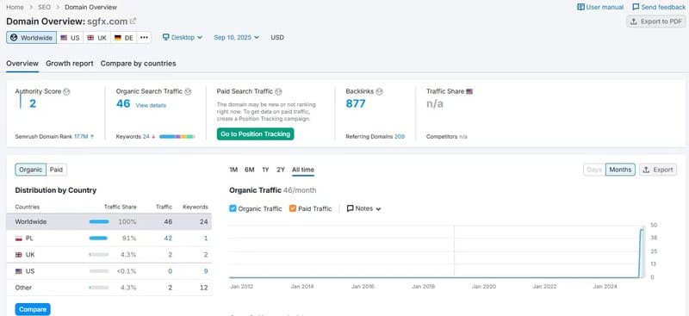Click the Go to Position Tracking button
Screen dimensions: 689x316
(255, 134)
